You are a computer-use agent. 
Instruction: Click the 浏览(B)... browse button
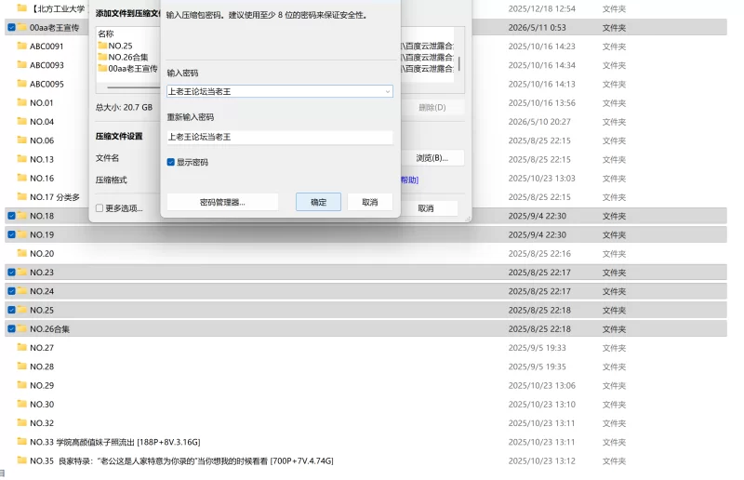tap(432, 157)
